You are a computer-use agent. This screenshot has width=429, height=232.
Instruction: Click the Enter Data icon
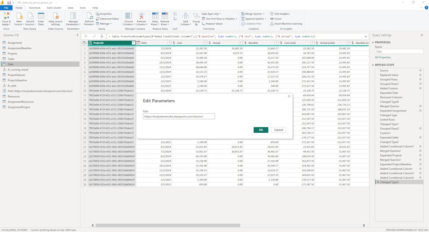coord(41,16)
